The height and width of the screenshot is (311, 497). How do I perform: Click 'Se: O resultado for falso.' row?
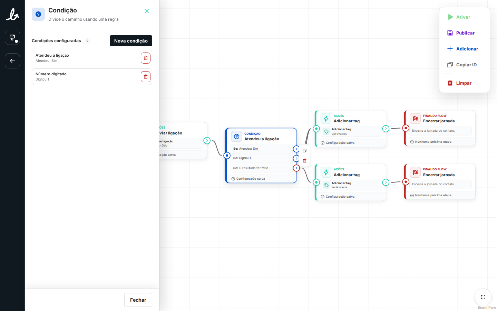(x=261, y=168)
